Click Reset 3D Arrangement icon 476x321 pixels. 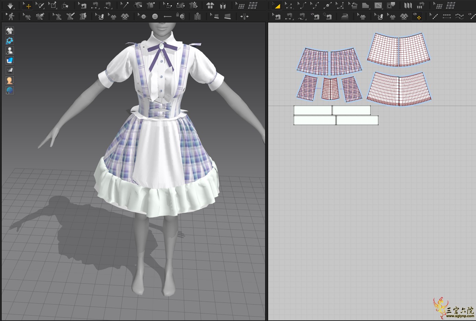click(x=223, y=6)
